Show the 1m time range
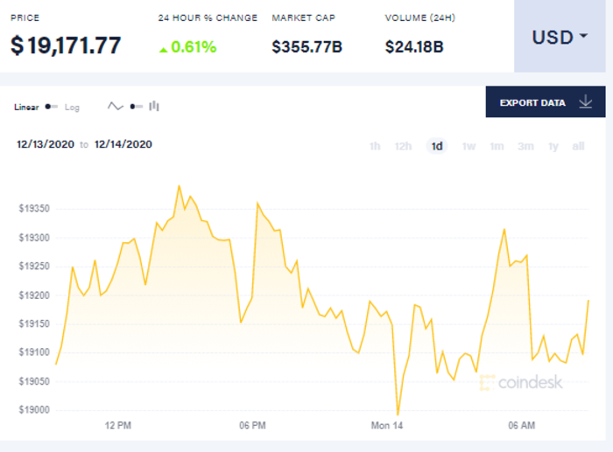The width and height of the screenshot is (613, 452). [x=497, y=146]
